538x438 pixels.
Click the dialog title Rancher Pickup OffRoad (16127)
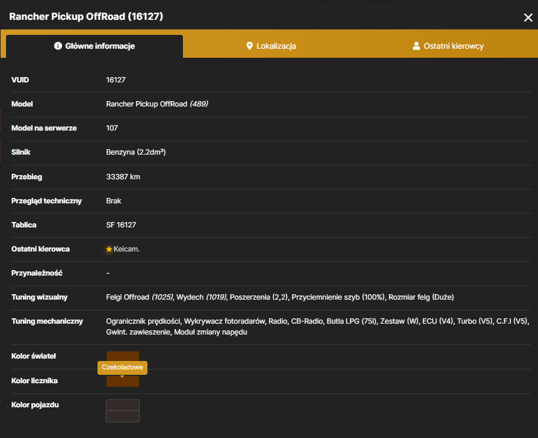[x=86, y=16]
